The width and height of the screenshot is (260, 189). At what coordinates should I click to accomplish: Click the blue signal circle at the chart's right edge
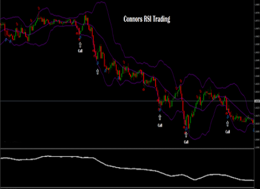[254, 130]
